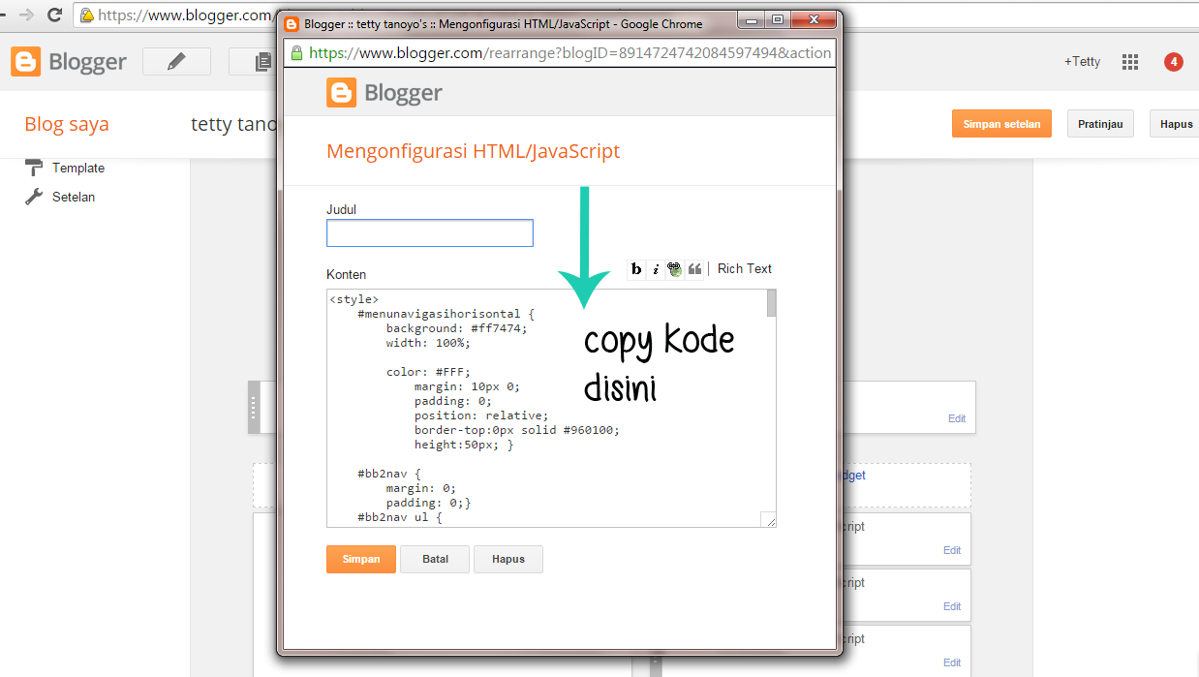Minimize the Mengonfigurasi popup window
1199x677 pixels.
(752, 19)
